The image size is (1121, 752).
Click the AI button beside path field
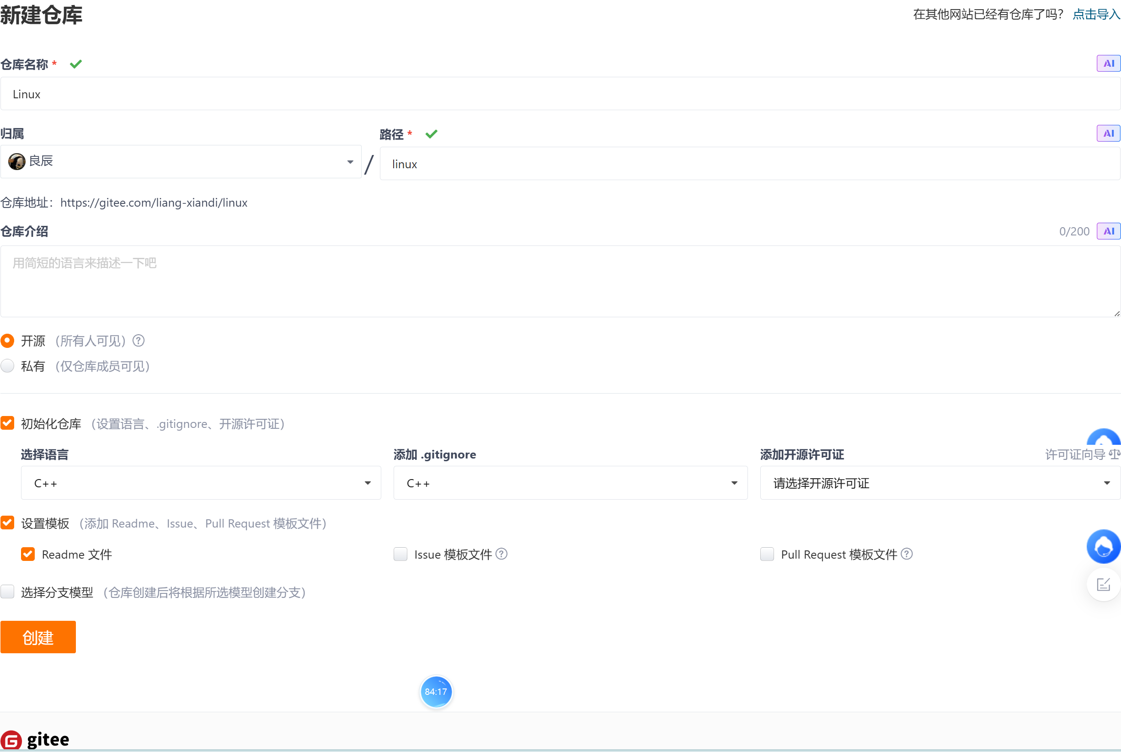coord(1108,133)
